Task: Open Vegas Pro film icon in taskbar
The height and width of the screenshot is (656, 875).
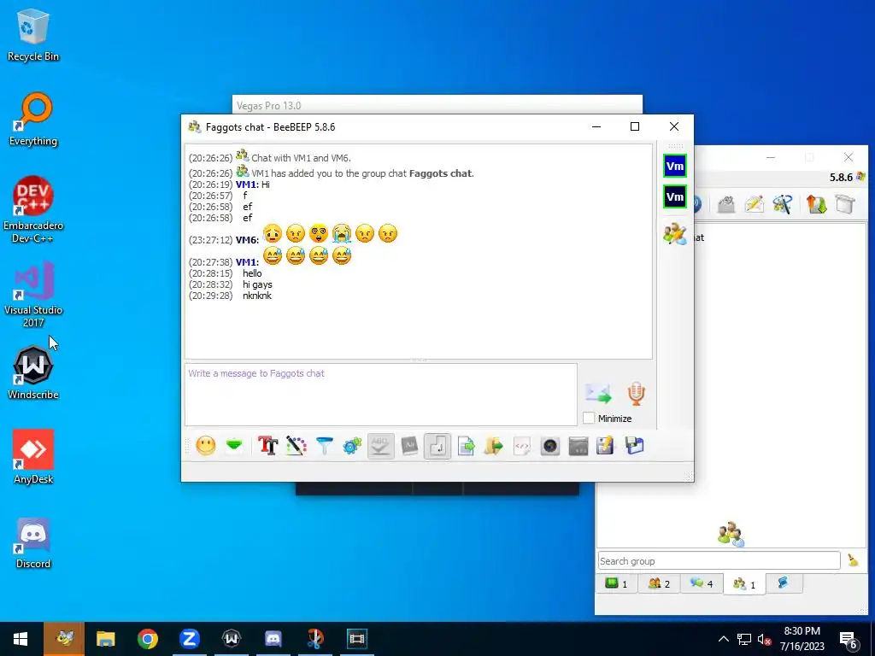Action: coord(356,639)
